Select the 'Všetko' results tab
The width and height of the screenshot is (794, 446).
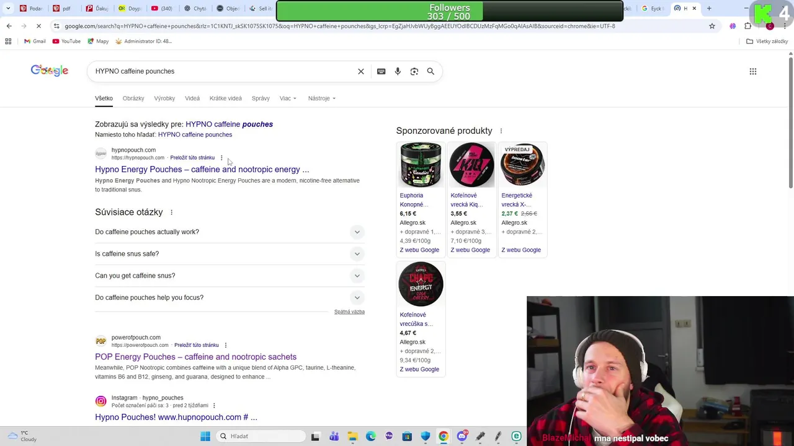point(104,98)
